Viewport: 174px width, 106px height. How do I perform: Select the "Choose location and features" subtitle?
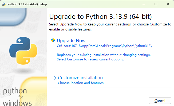coord(81,83)
